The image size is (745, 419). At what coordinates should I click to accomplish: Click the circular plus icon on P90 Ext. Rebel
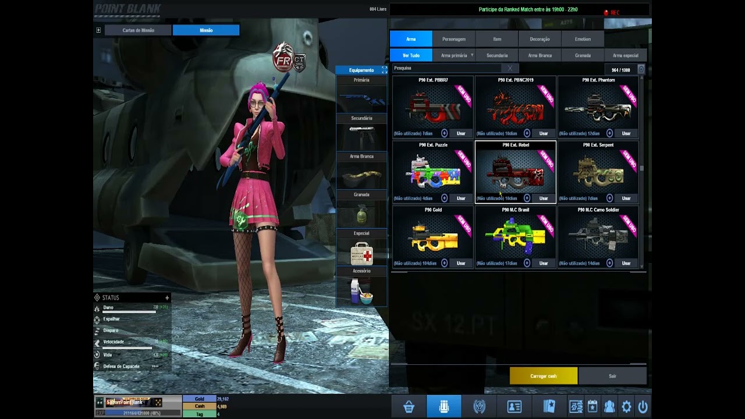click(x=527, y=198)
